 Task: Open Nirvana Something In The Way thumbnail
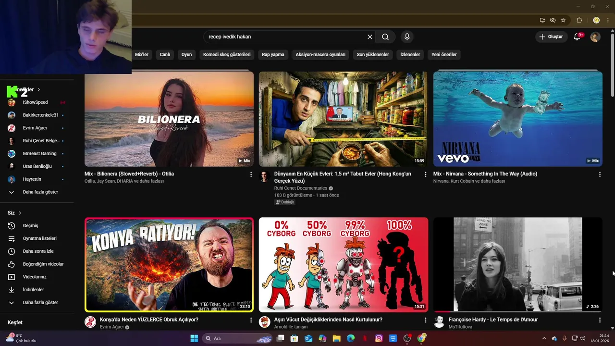click(517, 119)
